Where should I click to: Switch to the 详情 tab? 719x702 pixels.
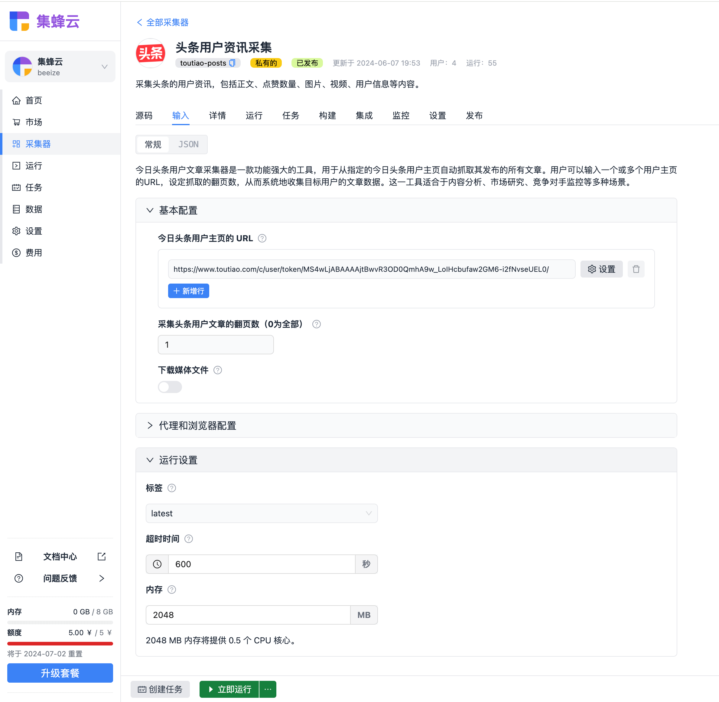(x=217, y=115)
